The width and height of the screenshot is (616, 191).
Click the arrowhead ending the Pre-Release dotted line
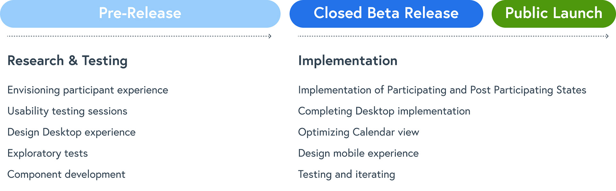[270, 36]
